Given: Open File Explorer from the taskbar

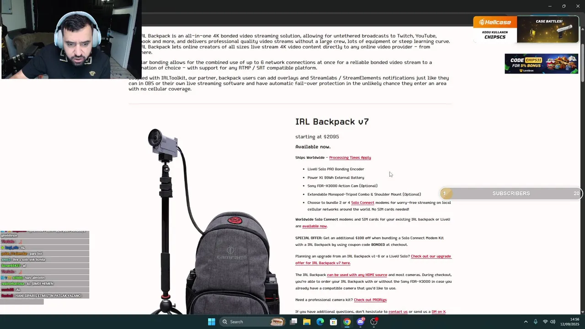Looking at the screenshot, I should point(307,322).
